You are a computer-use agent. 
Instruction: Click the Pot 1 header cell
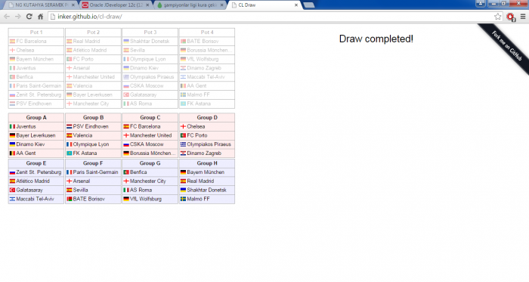click(x=36, y=33)
